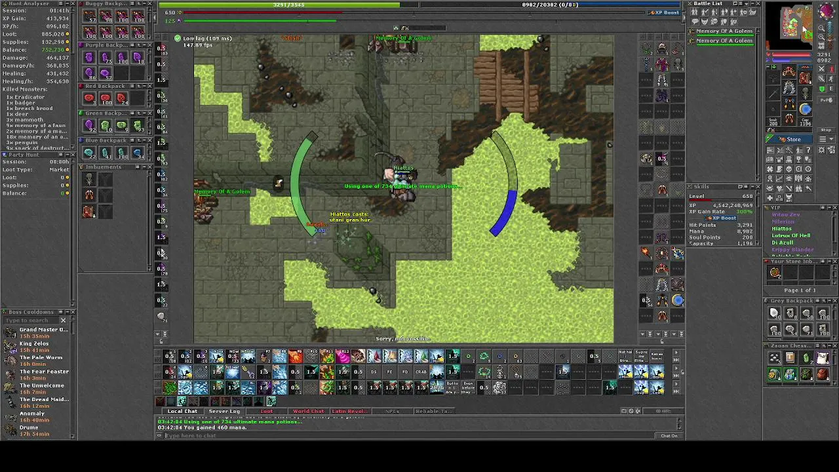Viewport: 839px width, 472px height.
Task: Toggle the Chat On button
Action: [x=669, y=435]
